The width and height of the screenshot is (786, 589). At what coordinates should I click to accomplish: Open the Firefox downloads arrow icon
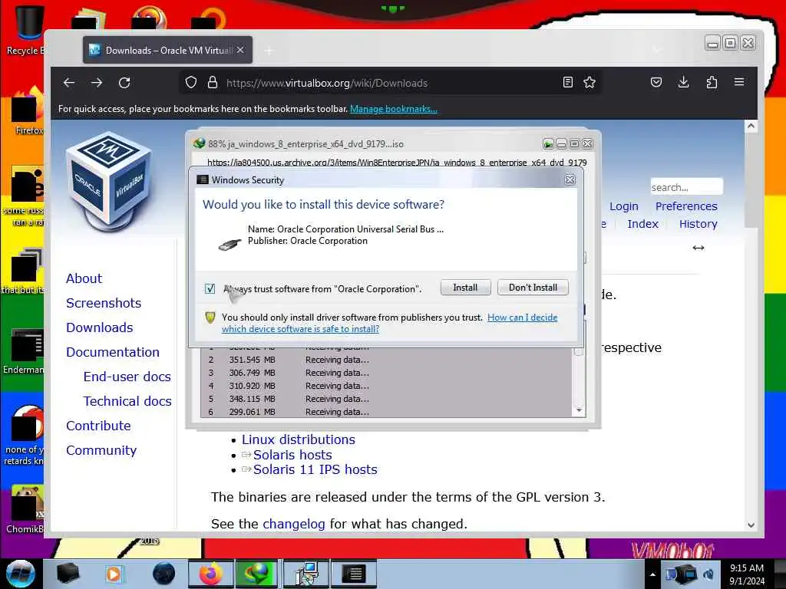tap(684, 82)
